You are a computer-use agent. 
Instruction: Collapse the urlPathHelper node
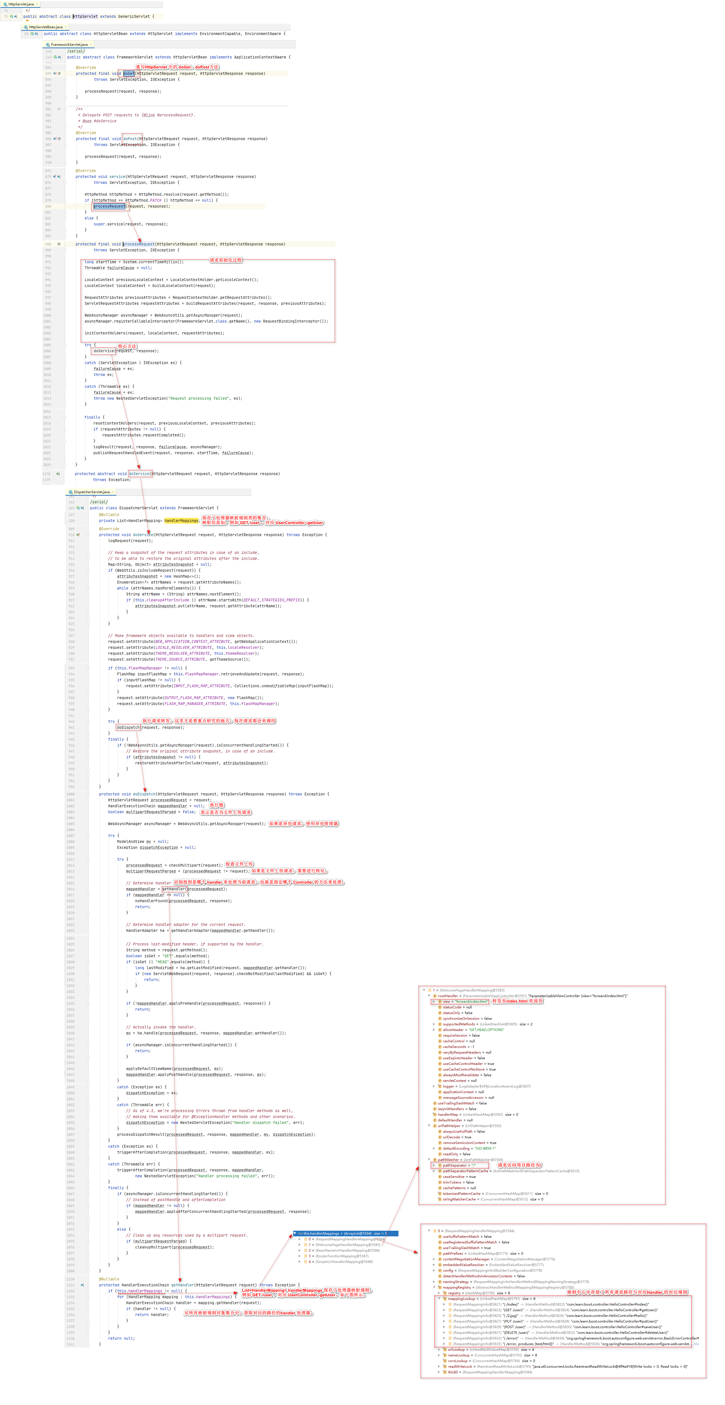point(429,1126)
